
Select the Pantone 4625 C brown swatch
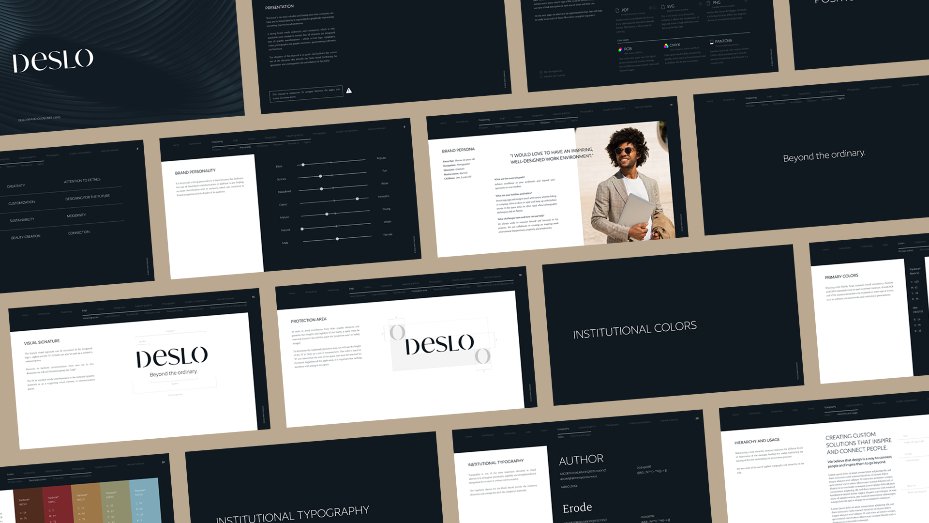click(x=30, y=506)
